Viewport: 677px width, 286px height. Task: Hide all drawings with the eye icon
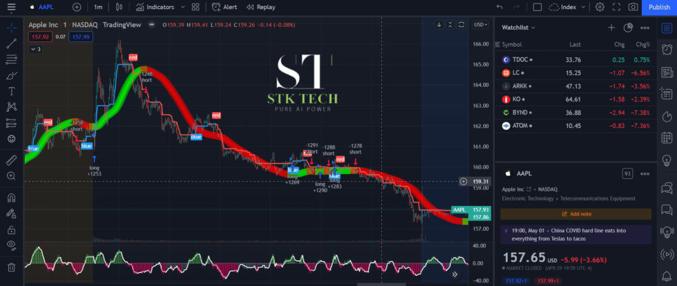pos(11,245)
